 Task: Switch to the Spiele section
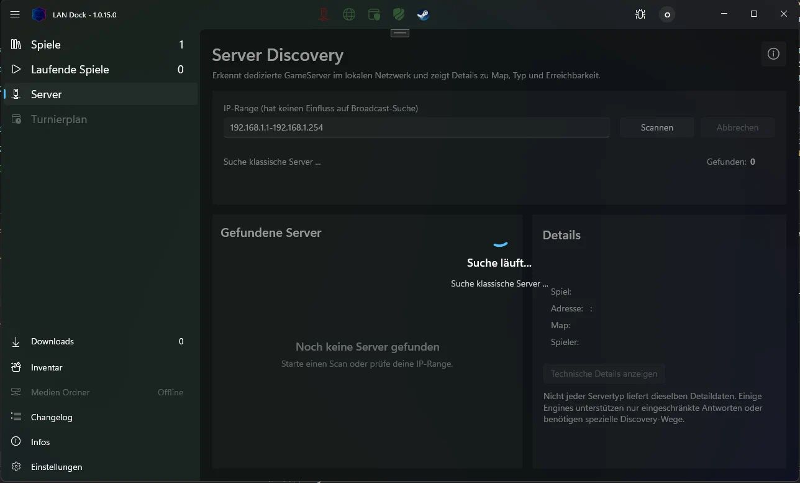(x=45, y=44)
